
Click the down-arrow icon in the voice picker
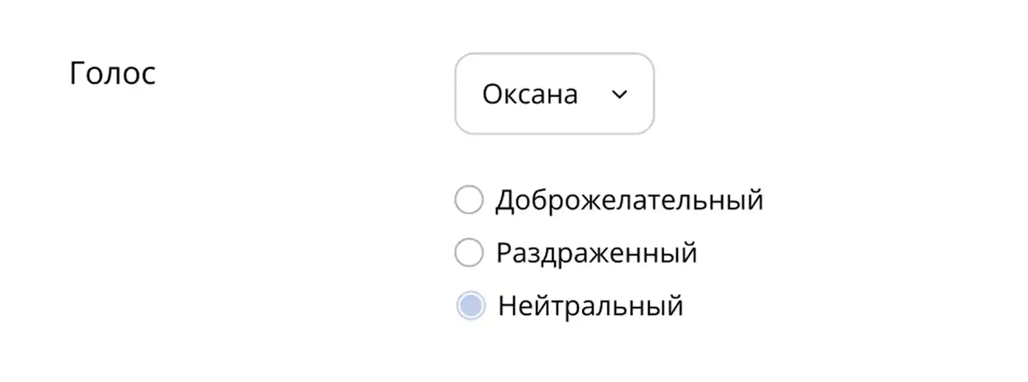pos(619,94)
